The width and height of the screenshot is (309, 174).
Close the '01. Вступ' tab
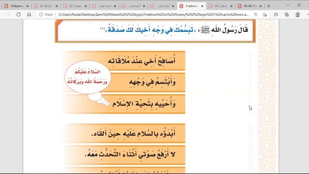(x=56, y=6)
